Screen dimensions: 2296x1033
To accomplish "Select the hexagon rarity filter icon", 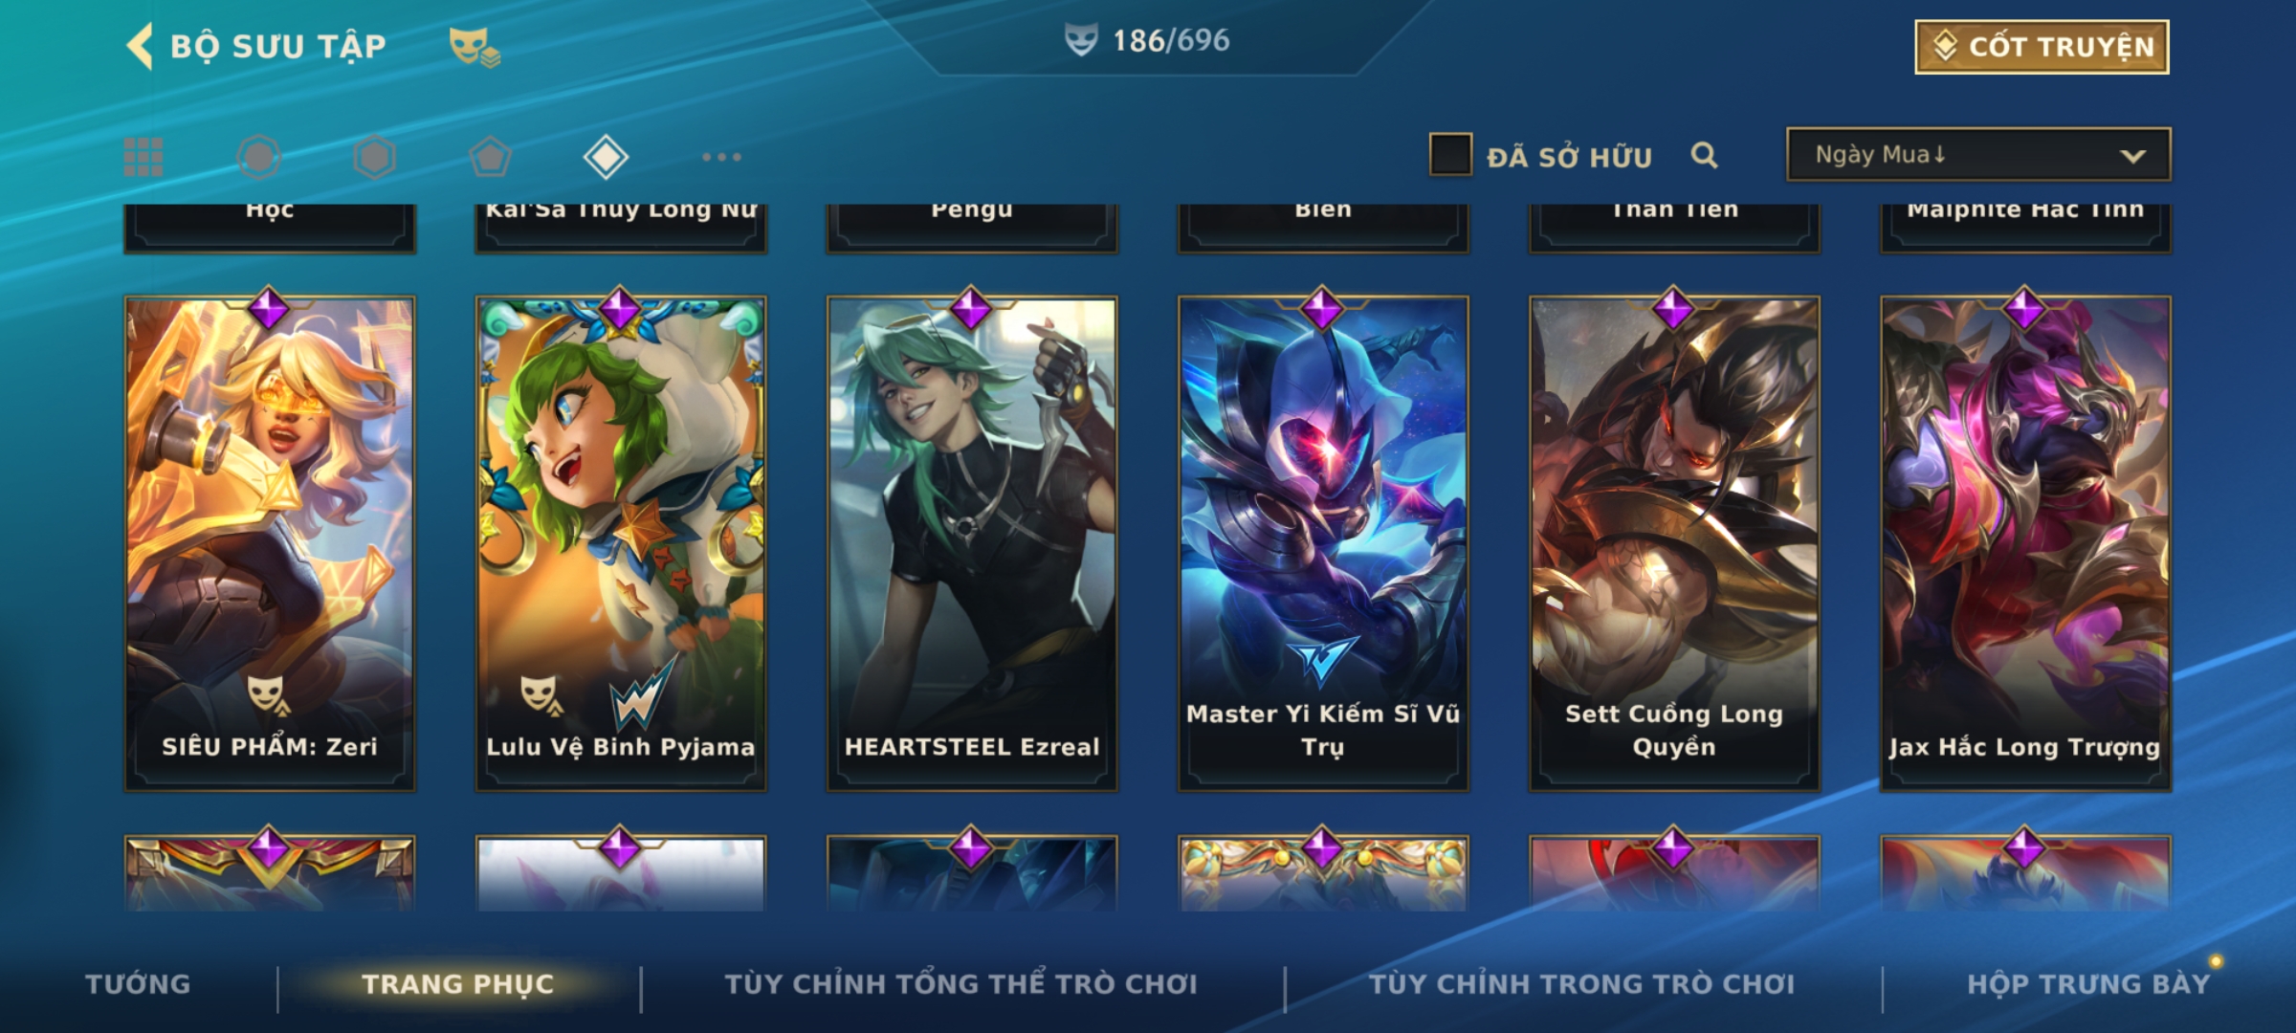I will tap(374, 157).
